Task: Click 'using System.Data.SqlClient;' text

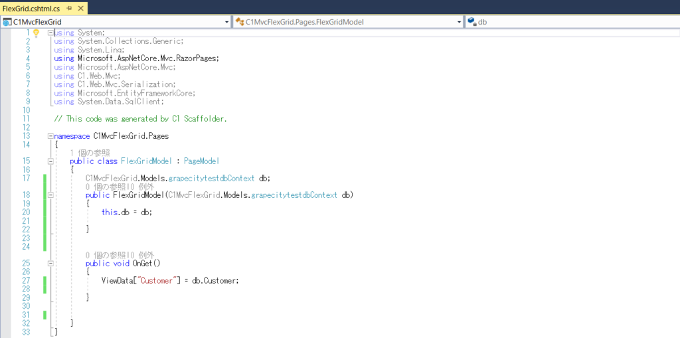Action: pos(110,102)
